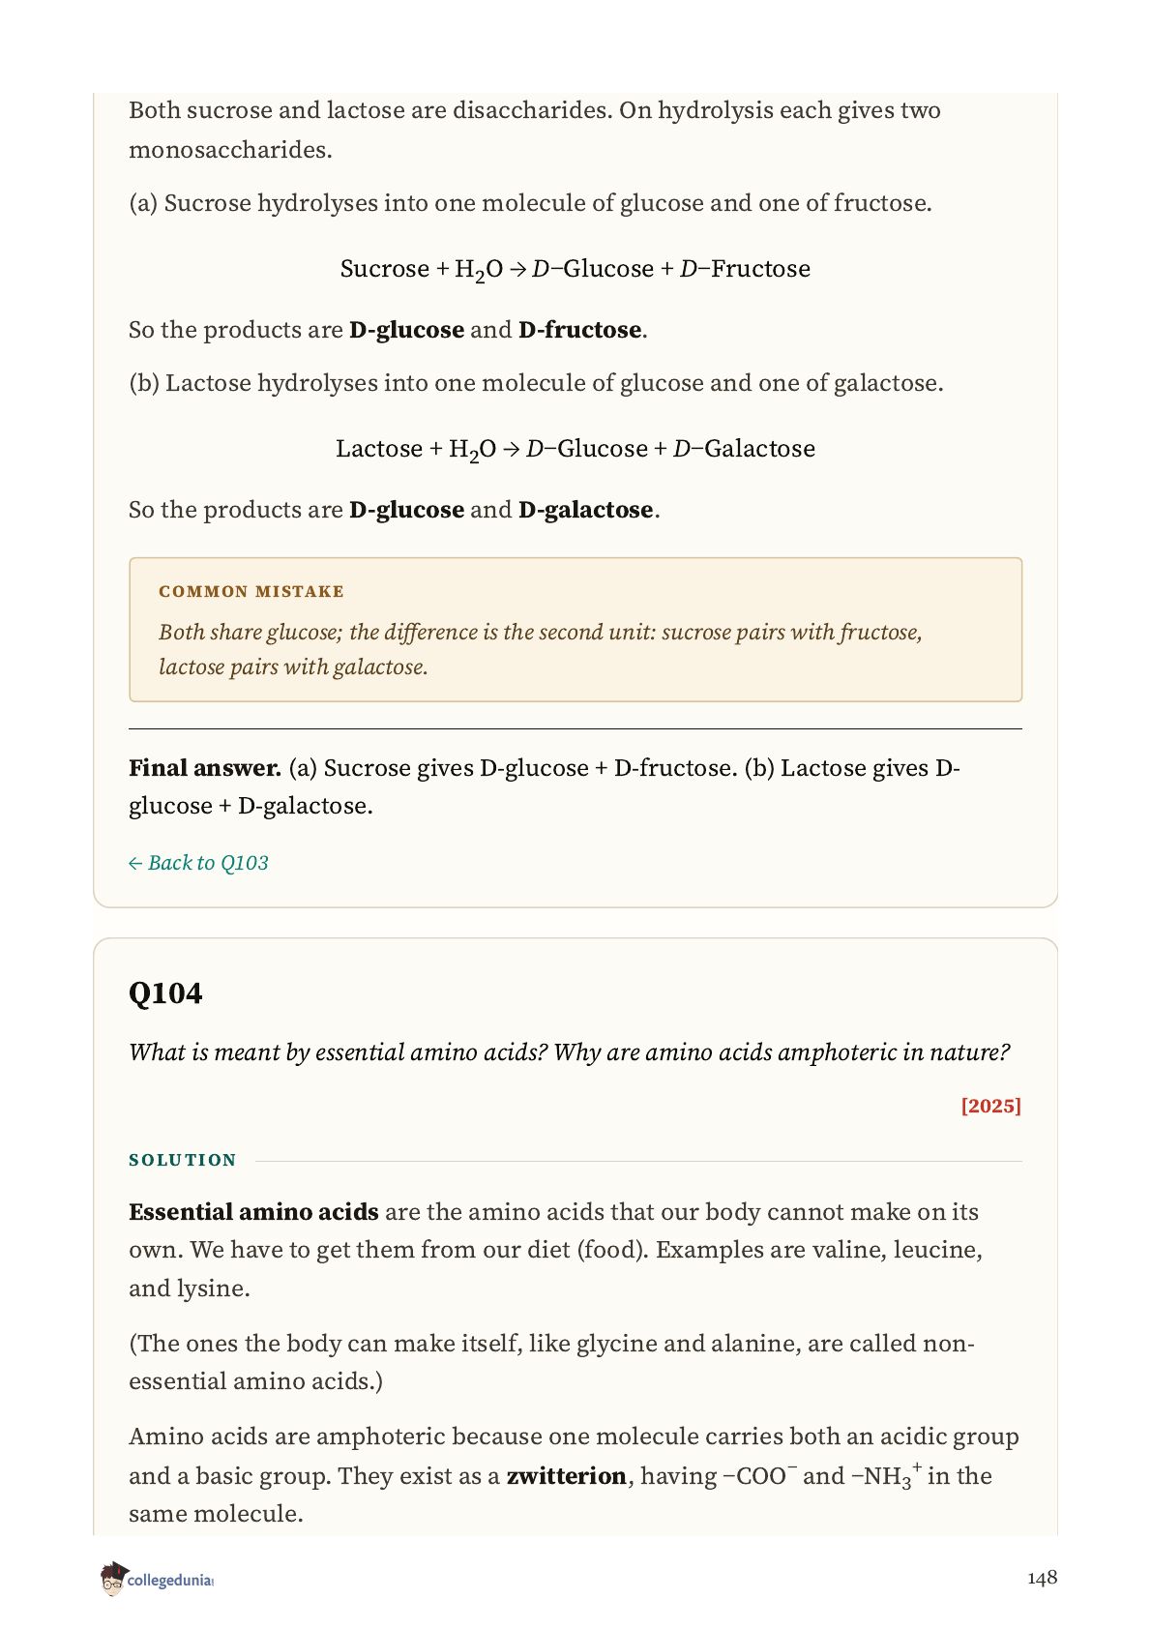The width and height of the screenshot is (1151, 1629).
Task: Click the Back to Q103 link
Action: [198, 863]
